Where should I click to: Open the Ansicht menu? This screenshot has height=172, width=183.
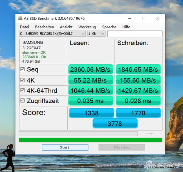(66, 27)
